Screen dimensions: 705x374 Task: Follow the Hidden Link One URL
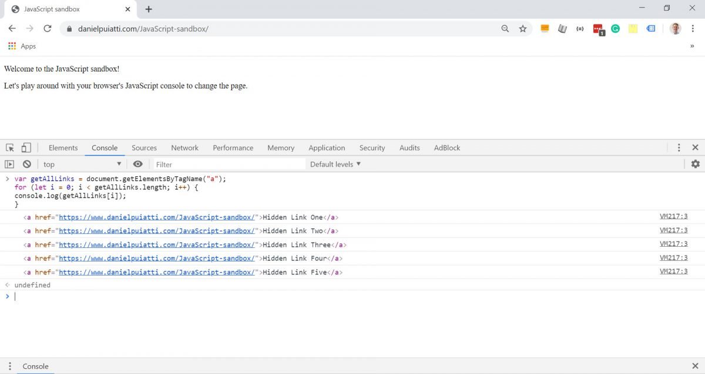point(156,217)
